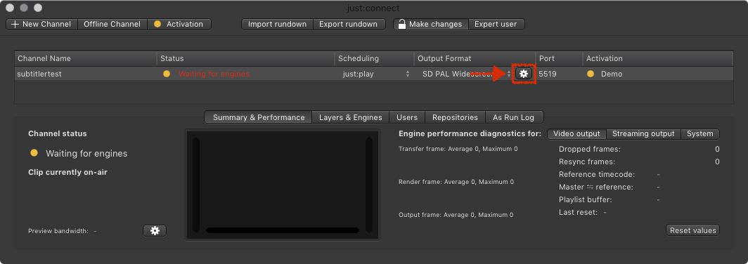Click the Dropped frames label

click(x=590, y=149)
